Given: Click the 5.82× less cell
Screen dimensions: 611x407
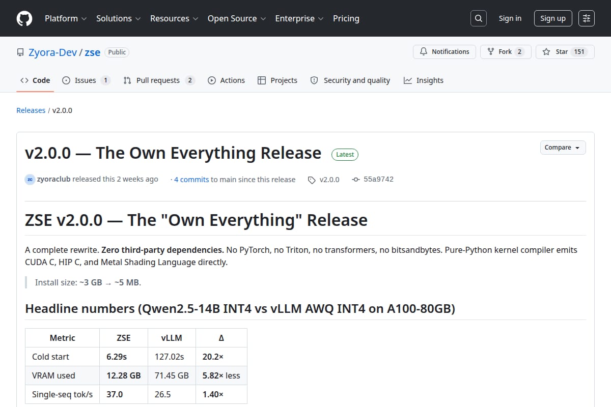Looking at the screenshot, I should 221,375.
